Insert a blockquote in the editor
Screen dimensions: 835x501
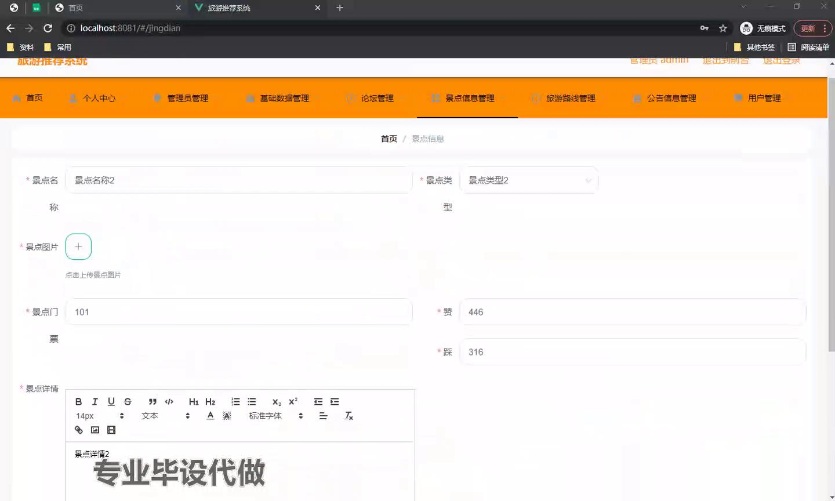(x=153, y=402)
